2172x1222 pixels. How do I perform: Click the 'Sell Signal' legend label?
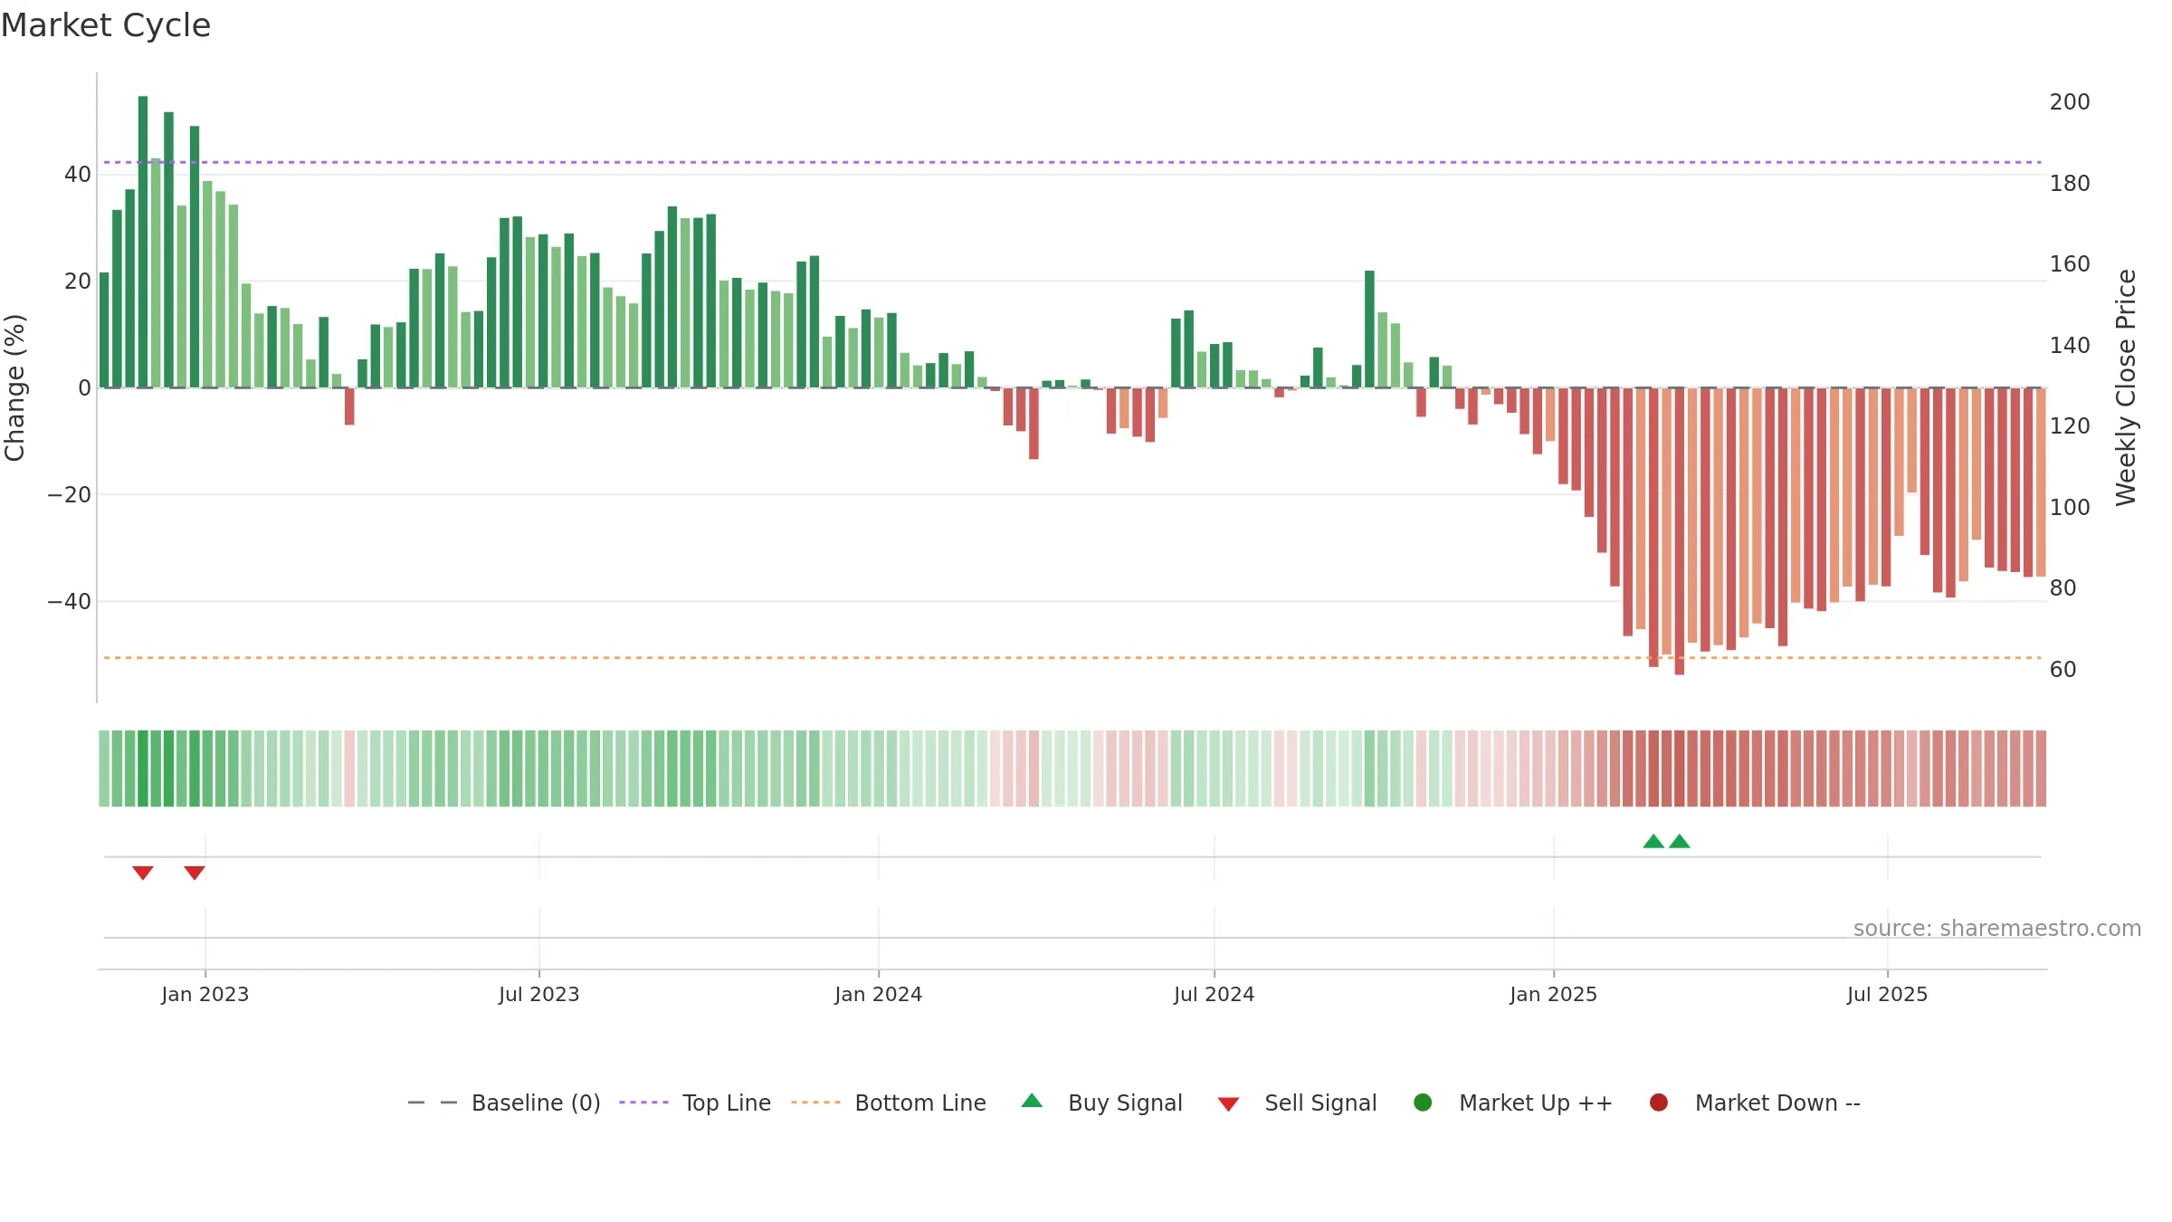(x=1320, y=1103)
